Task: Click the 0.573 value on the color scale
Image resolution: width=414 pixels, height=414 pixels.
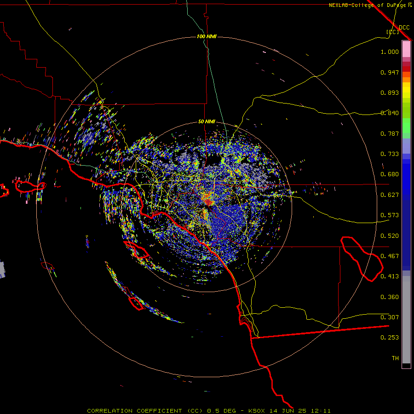Action: (x=390, y=215)
